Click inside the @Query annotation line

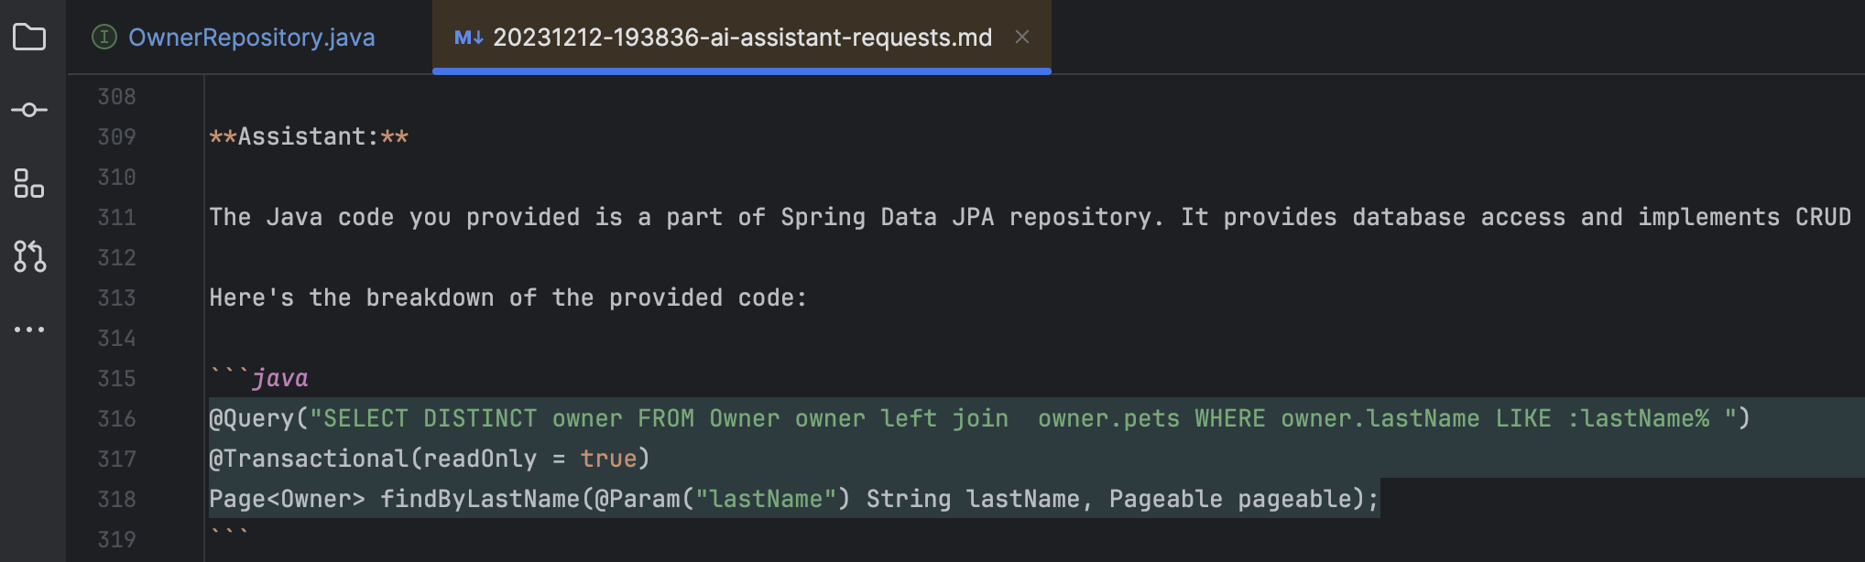click(979, 418)
